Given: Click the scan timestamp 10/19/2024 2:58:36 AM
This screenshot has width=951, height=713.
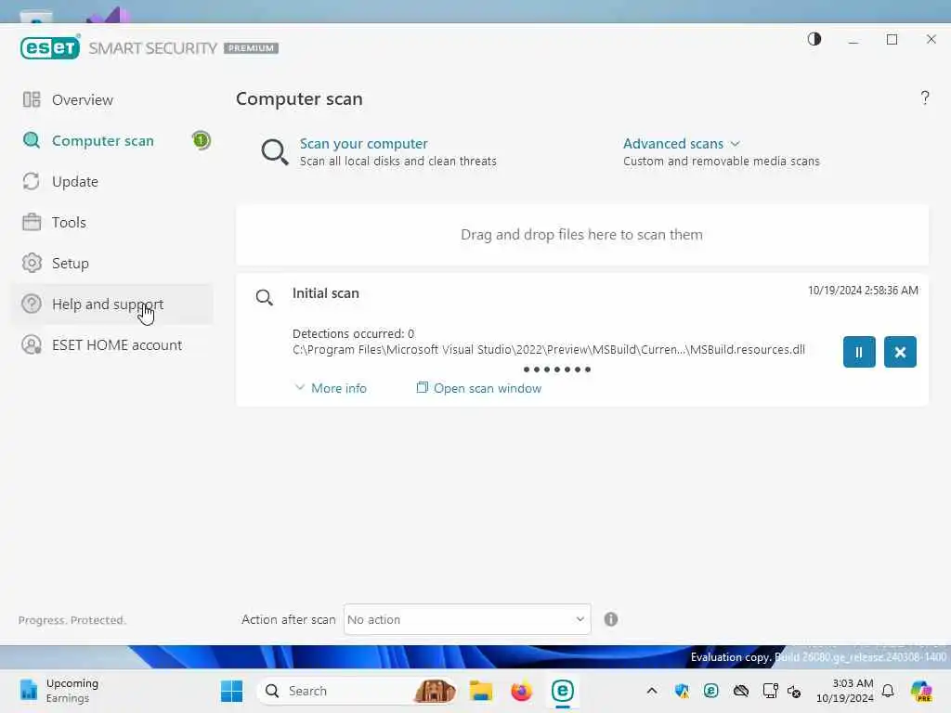Looking at the screenshot, I should [863, 291].
